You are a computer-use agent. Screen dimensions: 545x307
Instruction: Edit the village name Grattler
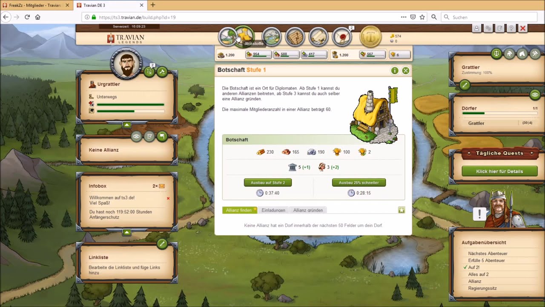click(465, 85)
